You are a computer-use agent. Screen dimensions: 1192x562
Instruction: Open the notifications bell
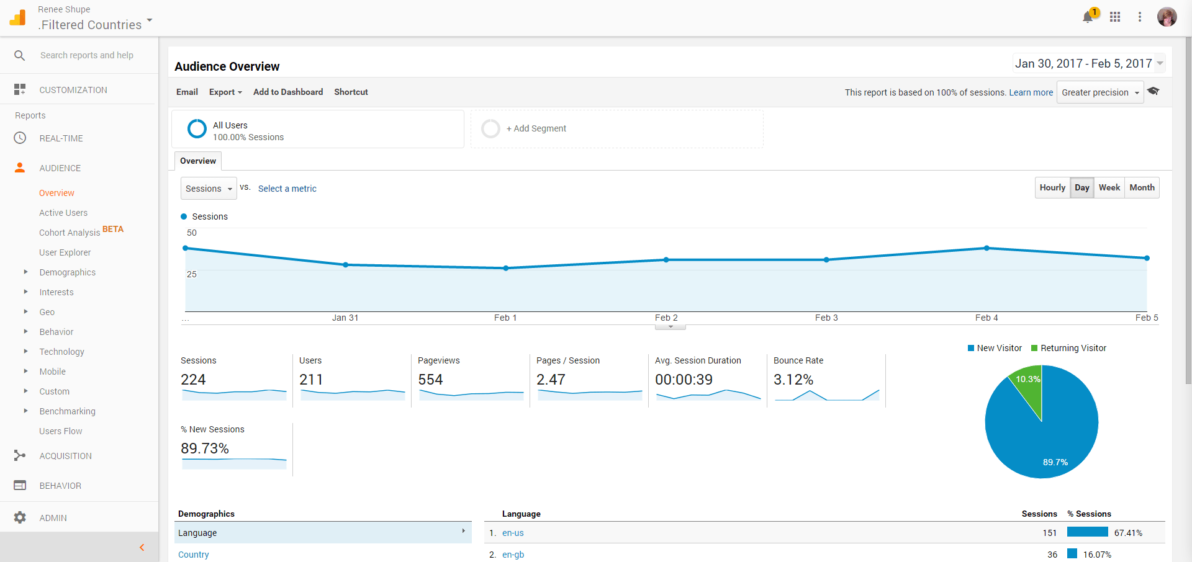point(1087,17)
